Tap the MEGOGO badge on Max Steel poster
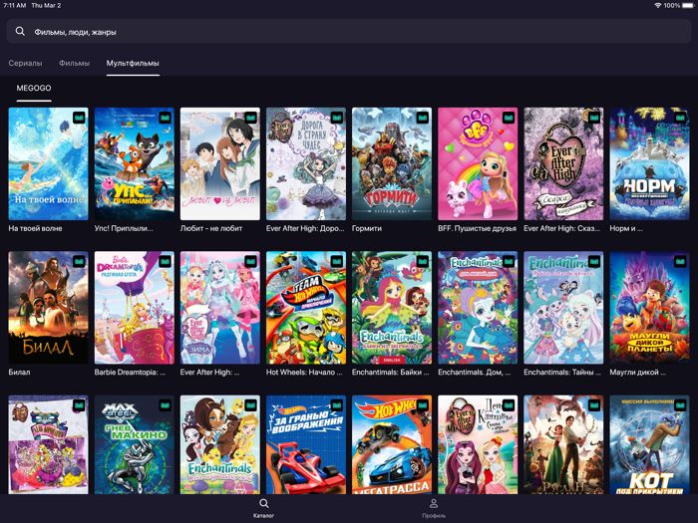The image size is (698, 523). [x=165, y=405]
